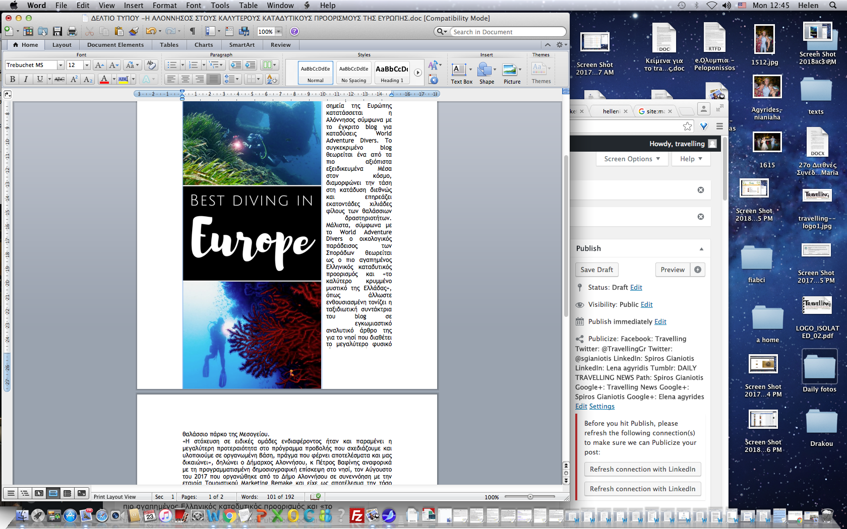Sort the selected text A to Z
This screenshot has height=529, width=847.
tap(272, 79)
